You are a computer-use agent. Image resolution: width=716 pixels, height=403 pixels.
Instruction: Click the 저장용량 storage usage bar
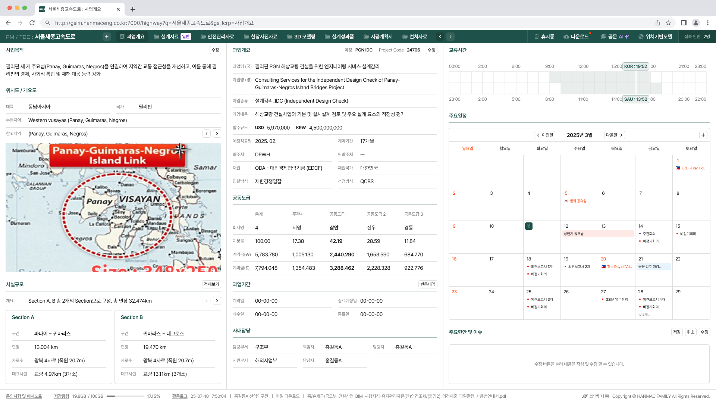click(x=125, y=396)
